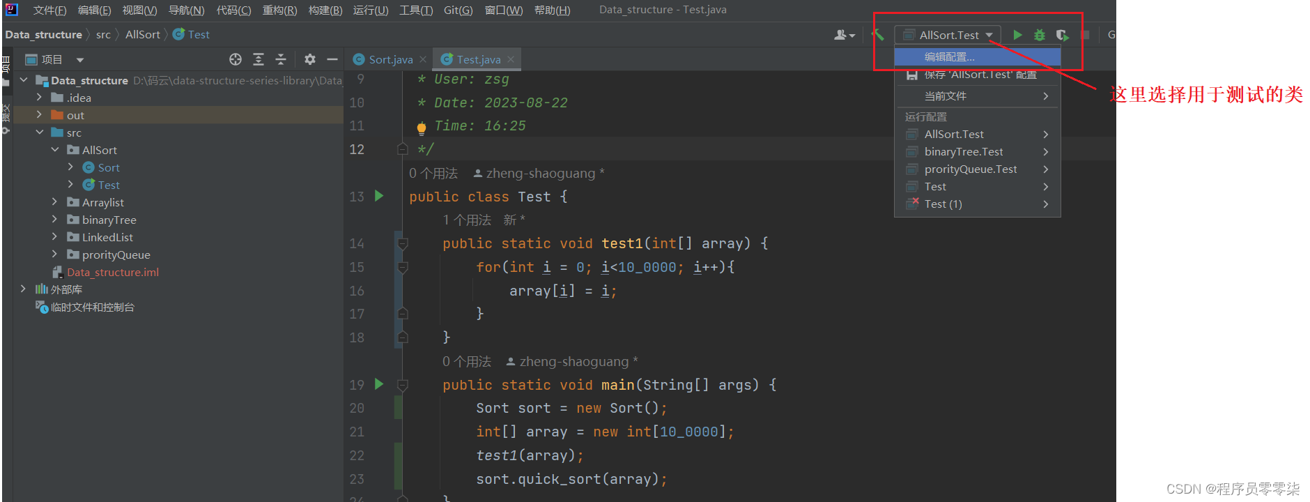Image resolution: width=1310 pixels, height=502 pixels.
Task: Open project panel settings gear
Action: click(310, 59)
